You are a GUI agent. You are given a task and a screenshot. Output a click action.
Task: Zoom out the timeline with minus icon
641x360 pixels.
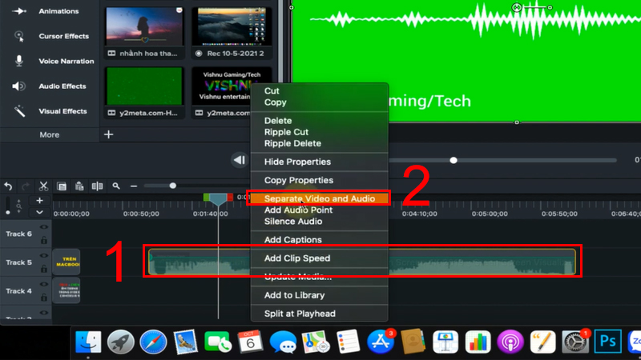[x=134, y=186]
